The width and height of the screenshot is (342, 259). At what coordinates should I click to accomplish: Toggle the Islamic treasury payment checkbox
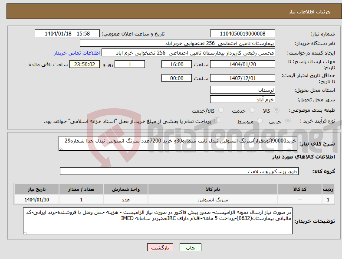point(217,120)
